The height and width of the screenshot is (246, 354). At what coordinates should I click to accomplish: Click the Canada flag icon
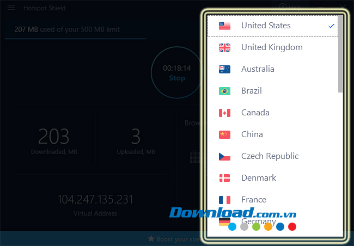[x=224, y=113]
